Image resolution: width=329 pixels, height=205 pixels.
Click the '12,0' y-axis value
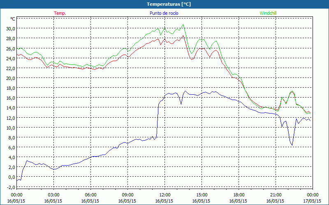11,118
